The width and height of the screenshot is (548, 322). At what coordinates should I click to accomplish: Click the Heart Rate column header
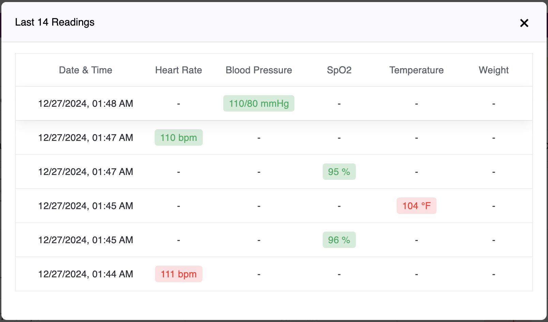click(179, 70)
